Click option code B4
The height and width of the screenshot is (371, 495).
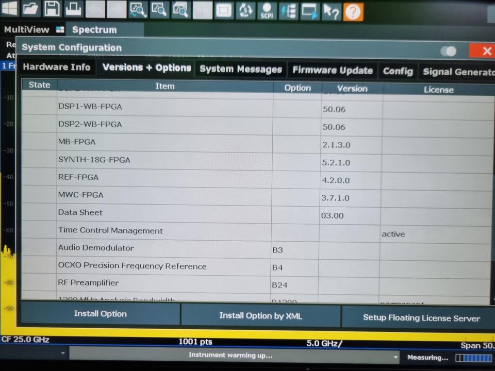(x=277, y=268)
